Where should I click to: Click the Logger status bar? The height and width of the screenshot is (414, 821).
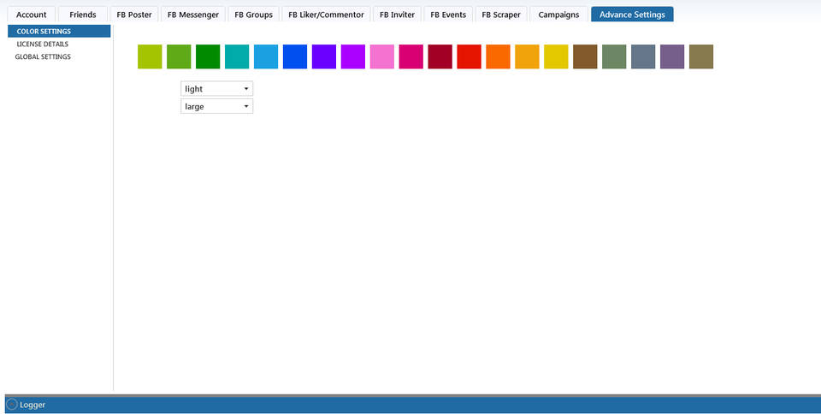tap(410, 405)
